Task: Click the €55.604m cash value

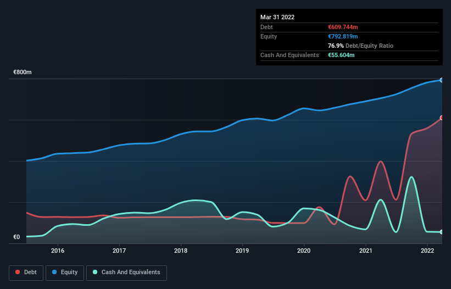Action: click(341, 55)
